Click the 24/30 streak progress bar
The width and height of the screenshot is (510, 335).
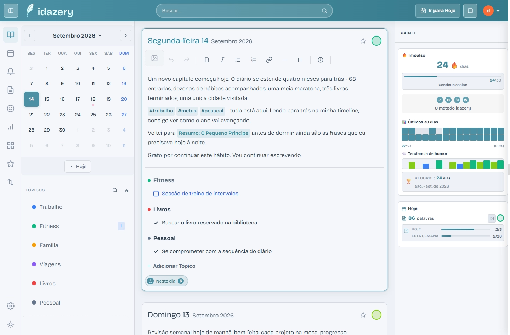pyautogui.click(x=453, y=77)
